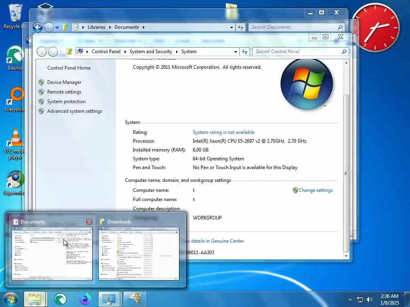
Task: Click the shield icon beside Device Manager
Action: pos(41,82)
